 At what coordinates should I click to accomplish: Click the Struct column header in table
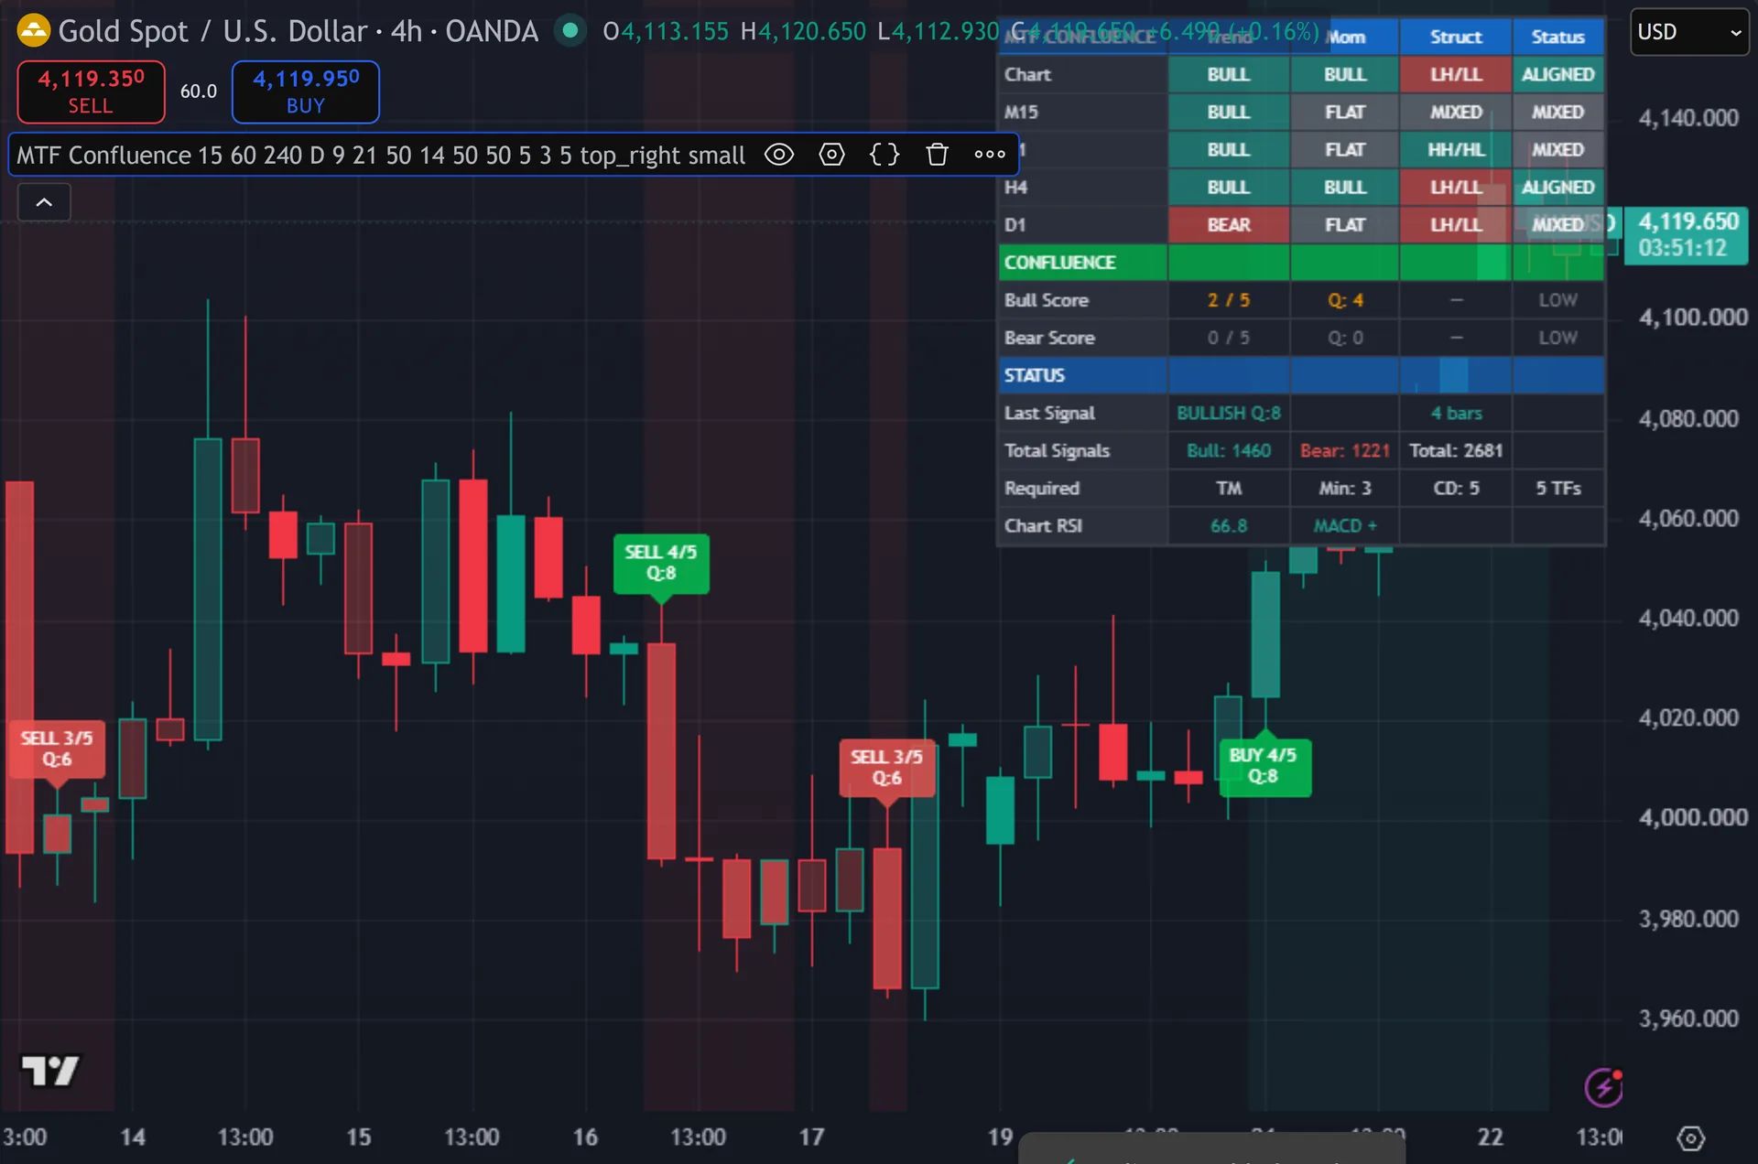(x=1455, y=37)
